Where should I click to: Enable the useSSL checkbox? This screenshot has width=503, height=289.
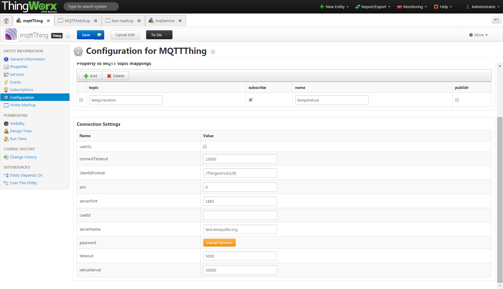[x=205, y=146]
